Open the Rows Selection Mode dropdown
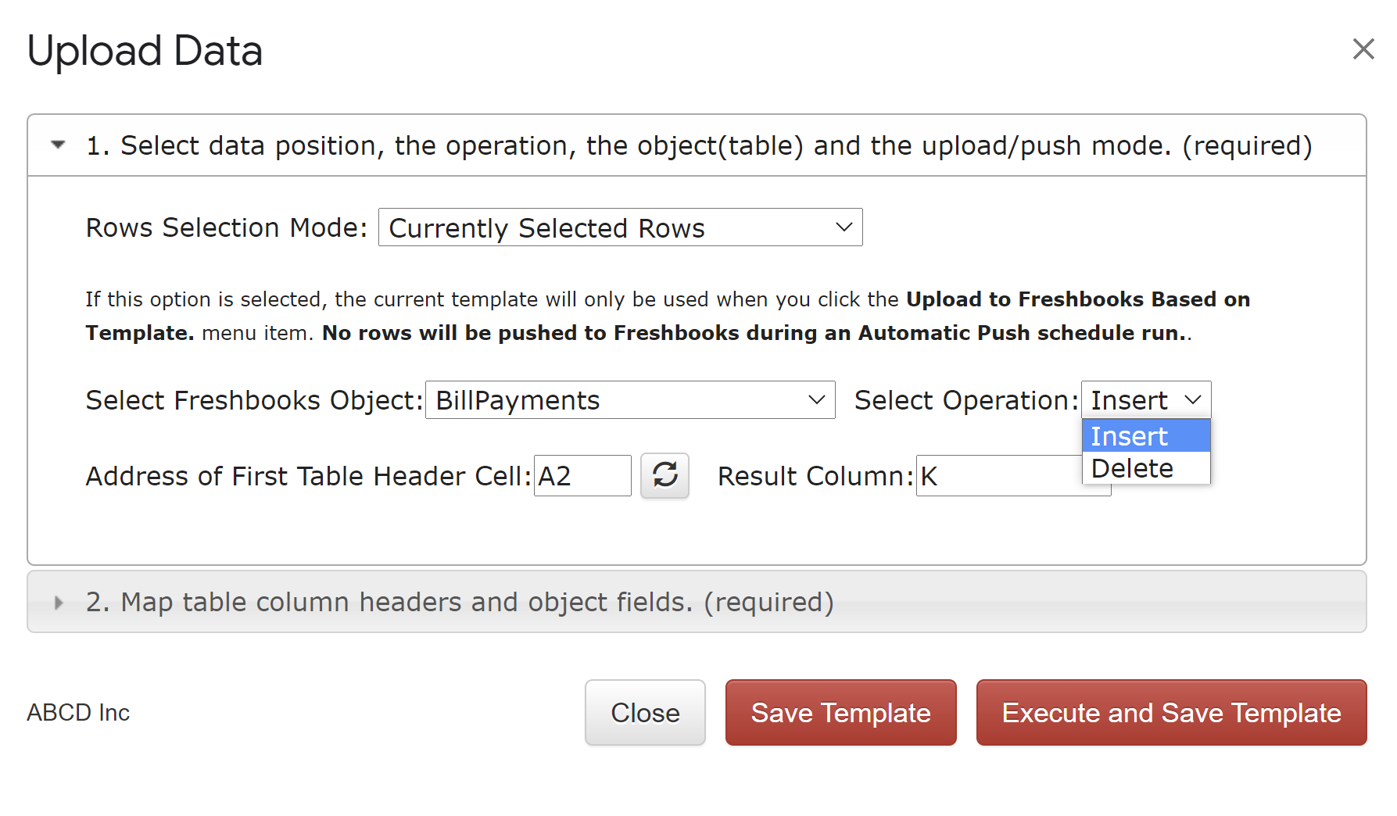This screenshot has width=1397, height=816. coord(619,227)
